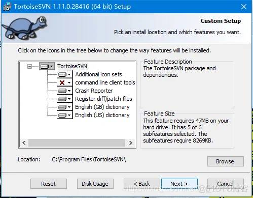Click the Reset button
The image size is (253, 198).
(49, 184)
